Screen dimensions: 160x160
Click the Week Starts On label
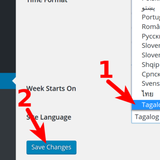pos(51,88)
